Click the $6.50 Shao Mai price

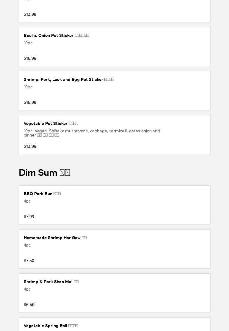pos(29,305)
